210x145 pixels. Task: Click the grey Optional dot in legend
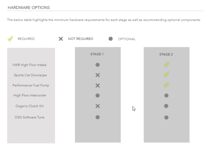pos(111,39)
